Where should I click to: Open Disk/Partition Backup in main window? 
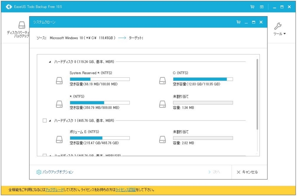(18, 30)
